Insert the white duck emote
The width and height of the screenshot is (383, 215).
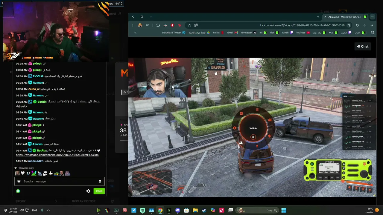click(51, 173)
